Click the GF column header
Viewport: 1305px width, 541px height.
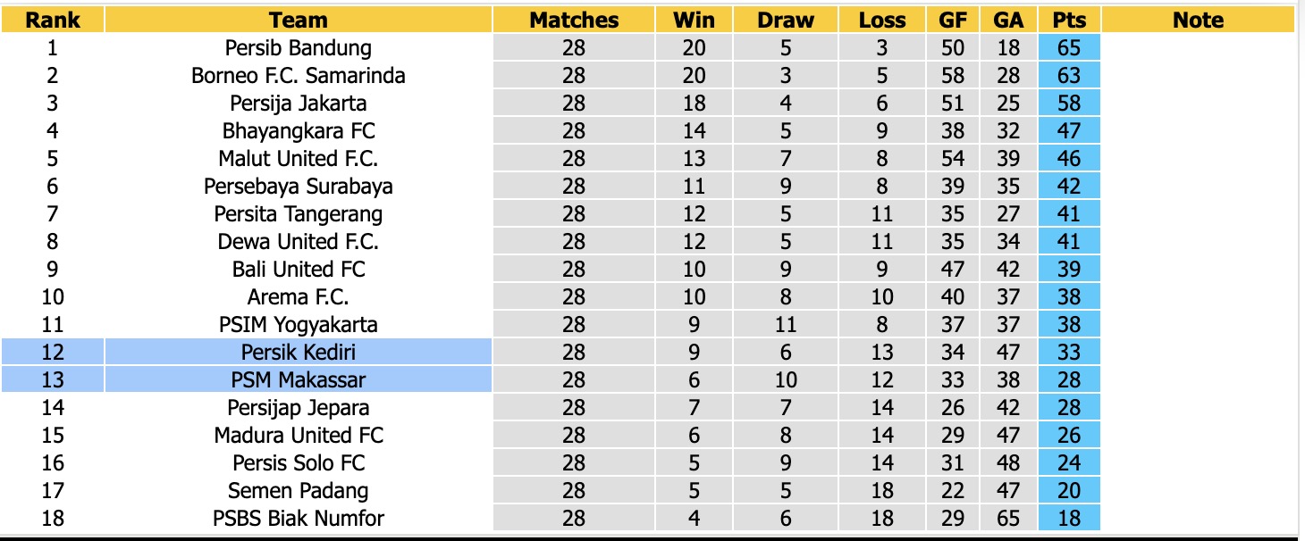point(953,20)
